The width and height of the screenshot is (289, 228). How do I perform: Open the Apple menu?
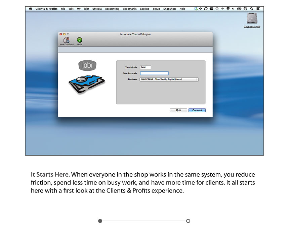[x=30, y=9]
